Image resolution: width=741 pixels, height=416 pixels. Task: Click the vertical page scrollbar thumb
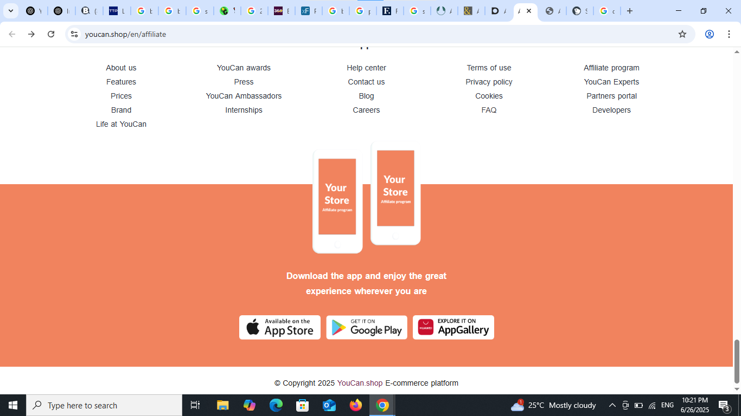[x=737, y=361]
